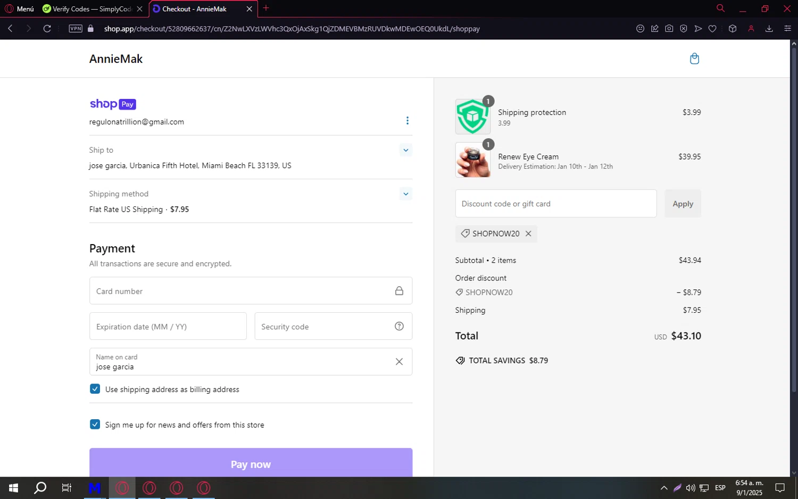Expand the Ship to address dropdown
The image size is (798, 499).
click(406, 150)
